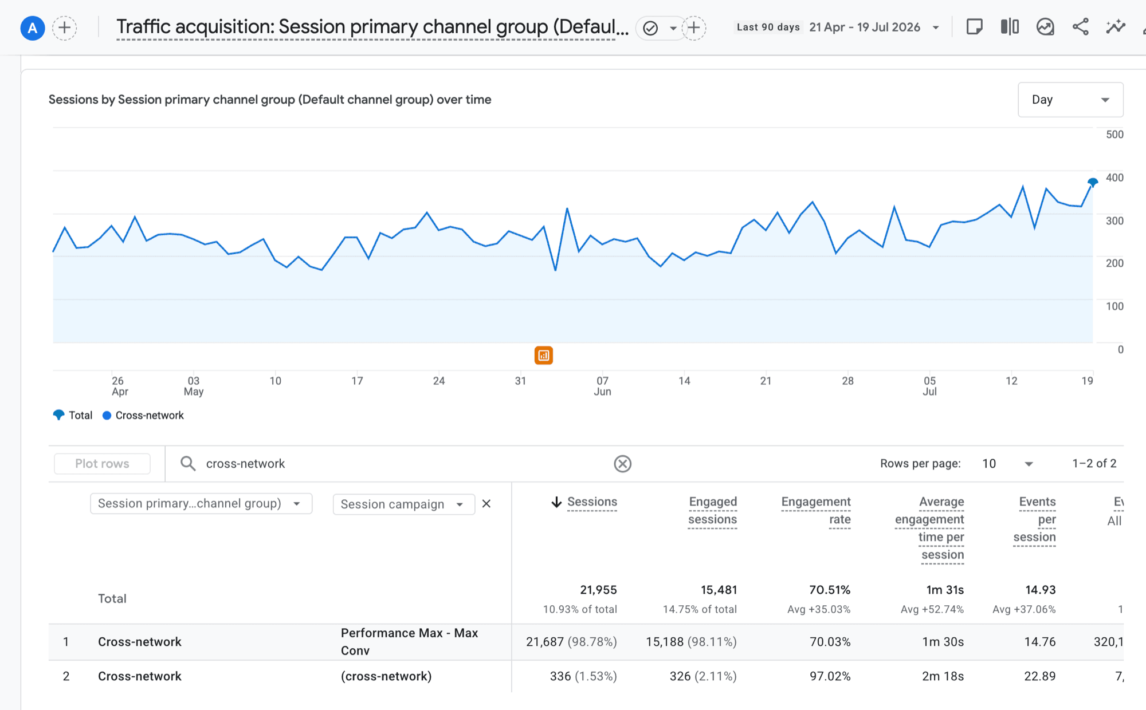Viewport: 1146px width, 710px height.
Task: Click the report title Traffic acquisition
Action: click(x=372, y=27)
